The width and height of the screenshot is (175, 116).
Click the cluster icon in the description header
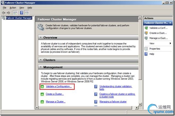click(40, 27)
